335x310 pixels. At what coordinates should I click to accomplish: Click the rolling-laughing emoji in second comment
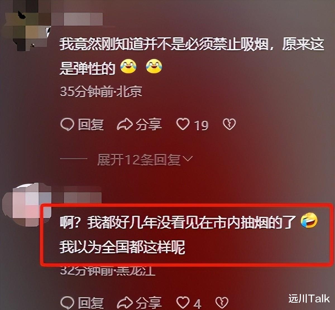(x=309, y=221)
